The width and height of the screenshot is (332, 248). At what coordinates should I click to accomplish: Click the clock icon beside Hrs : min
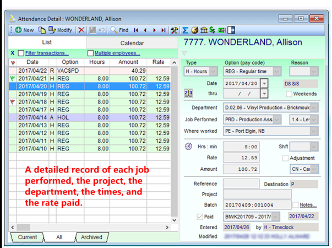[188, 147]
